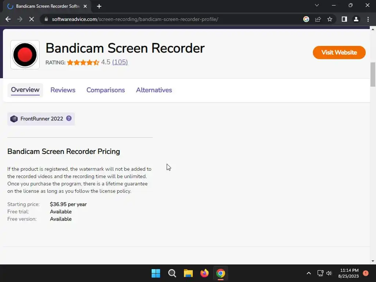Open the Windows Start menu
The width and height of the screenshot is (376, 282).
156,273
